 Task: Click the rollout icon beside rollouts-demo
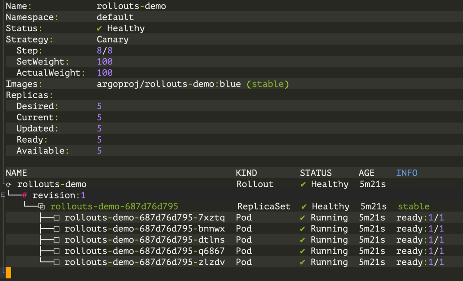(x=9, y=185)
